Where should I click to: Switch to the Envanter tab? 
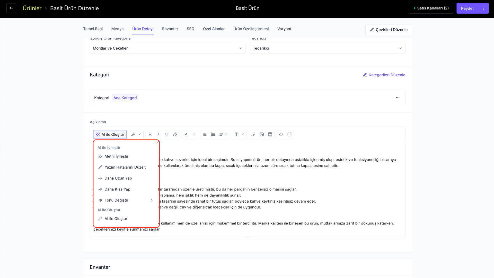(170, 29)
